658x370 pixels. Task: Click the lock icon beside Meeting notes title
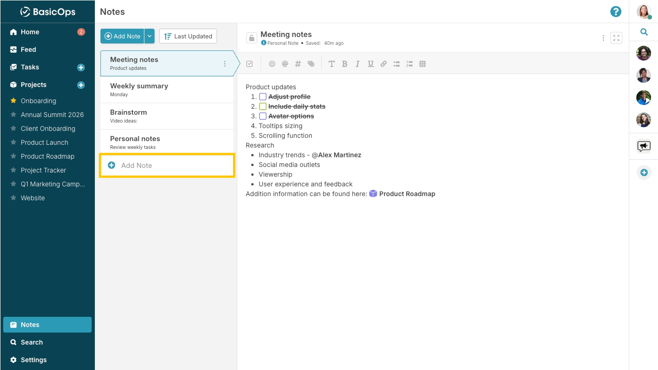tap(251, 38)
